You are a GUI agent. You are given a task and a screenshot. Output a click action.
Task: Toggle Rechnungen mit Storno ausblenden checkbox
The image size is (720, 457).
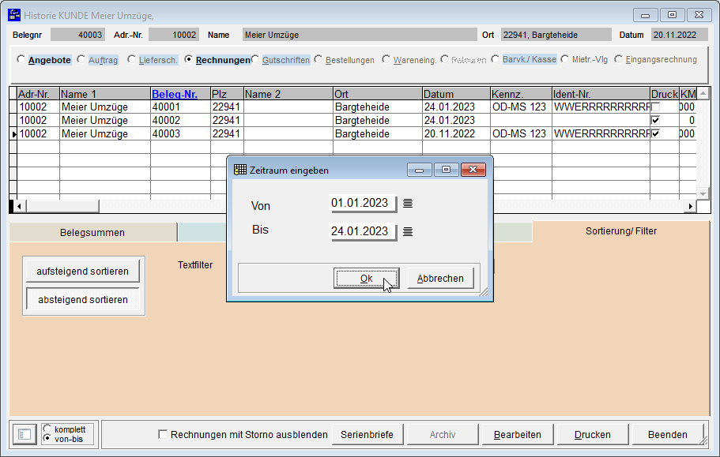pos(163,434)
